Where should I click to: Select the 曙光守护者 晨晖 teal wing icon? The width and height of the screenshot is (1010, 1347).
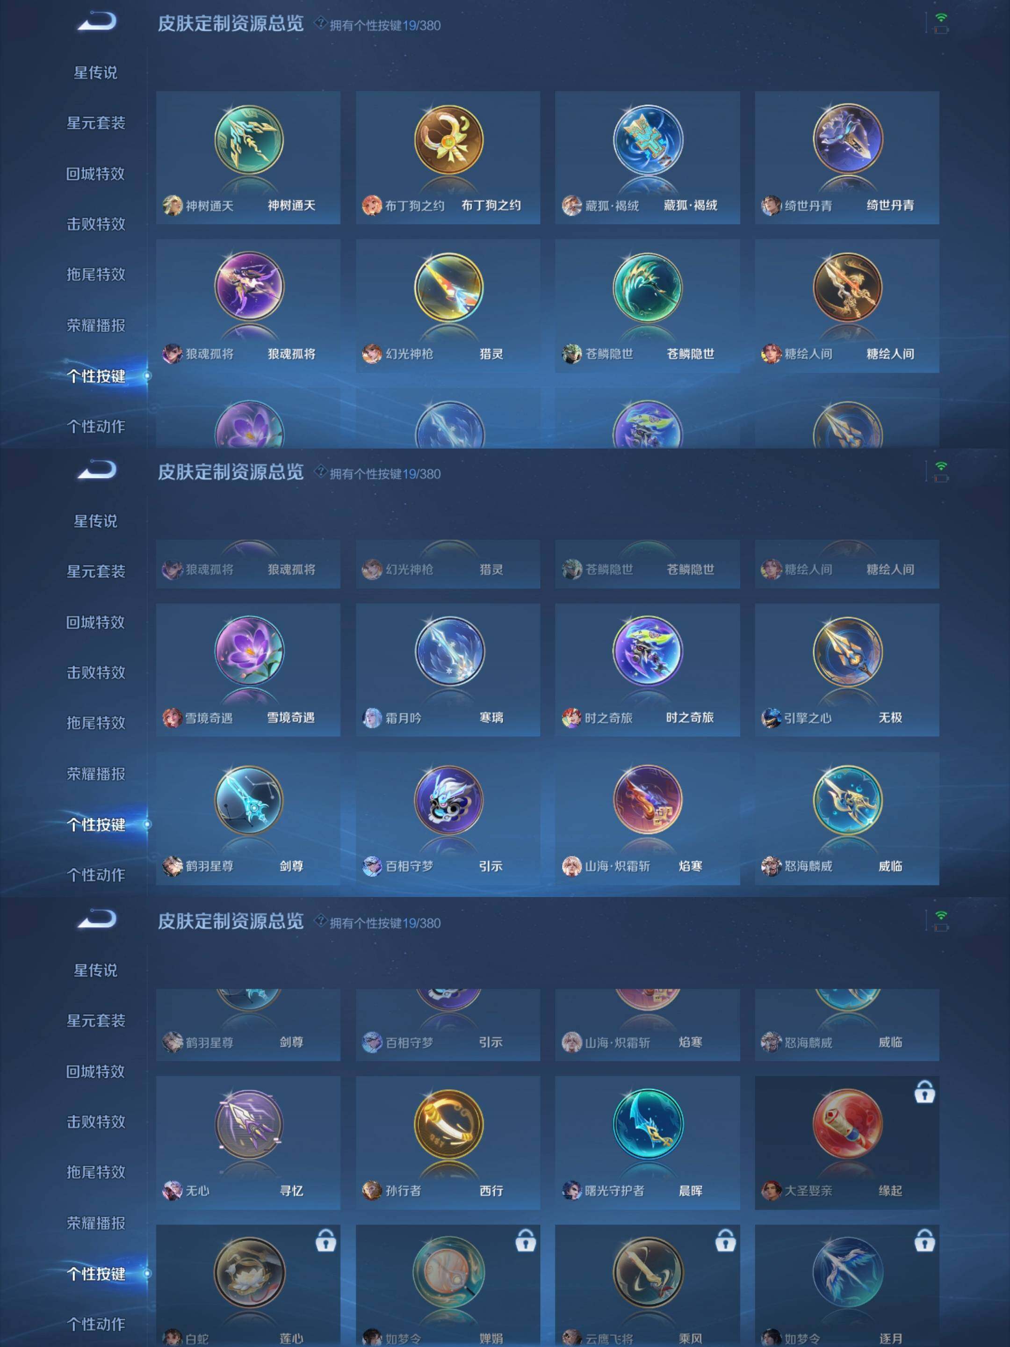[x=648, y=1124]
